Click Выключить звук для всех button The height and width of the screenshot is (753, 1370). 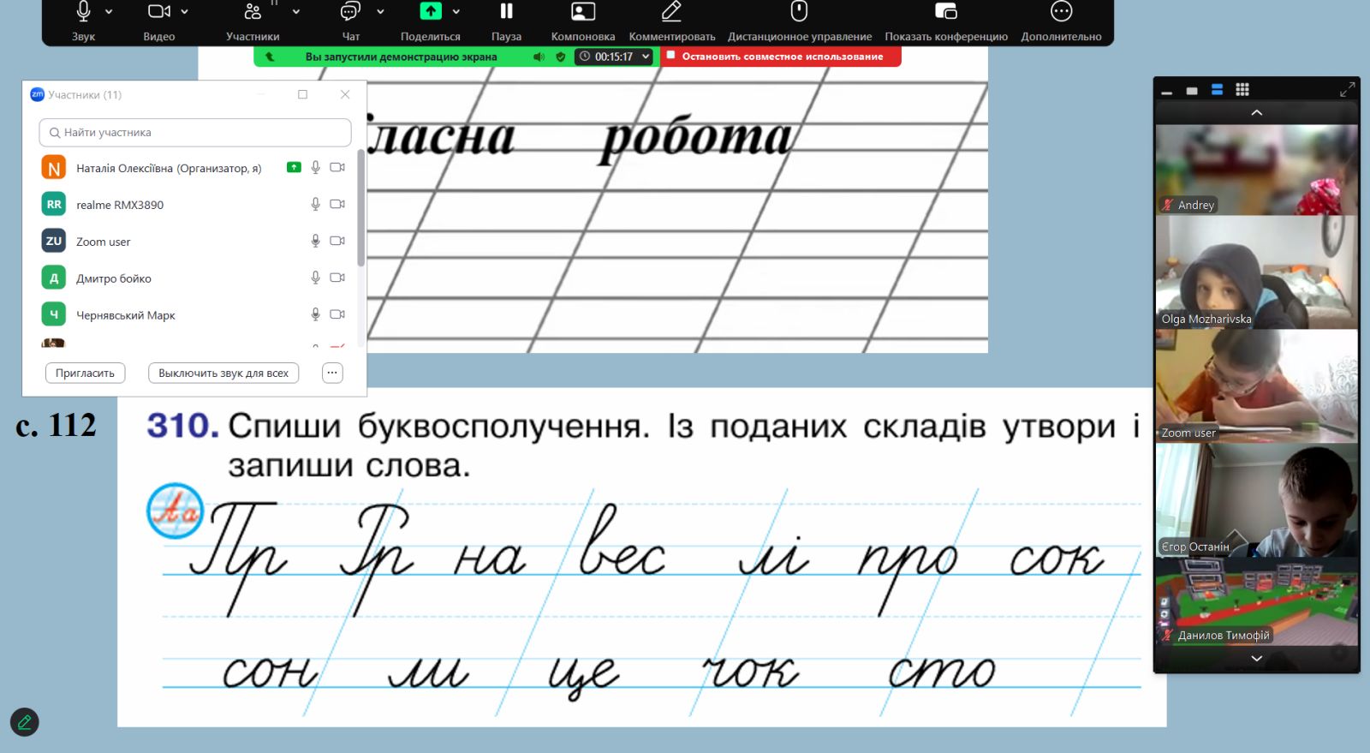point(223,374)
